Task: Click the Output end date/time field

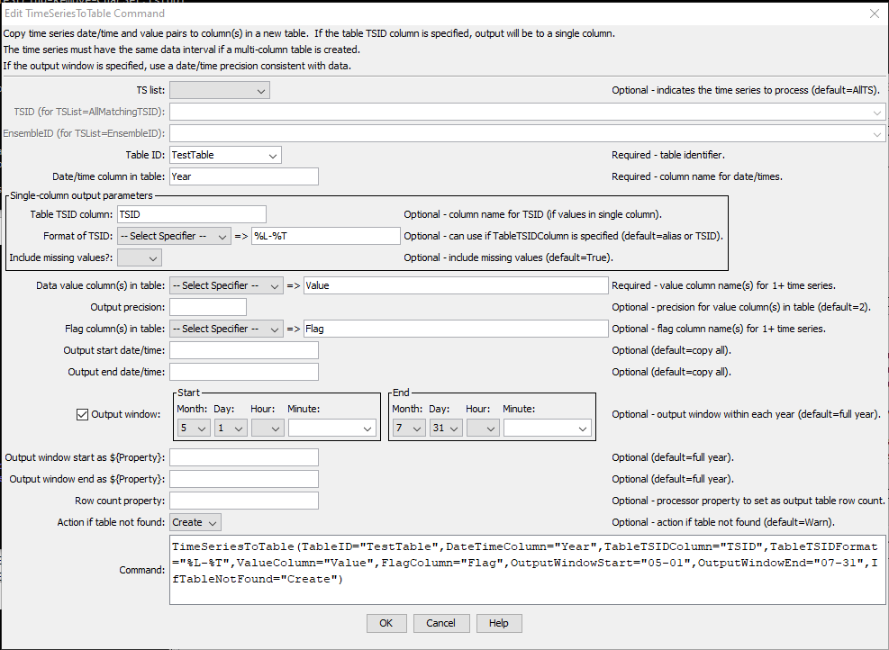Action: click(244, 372)
